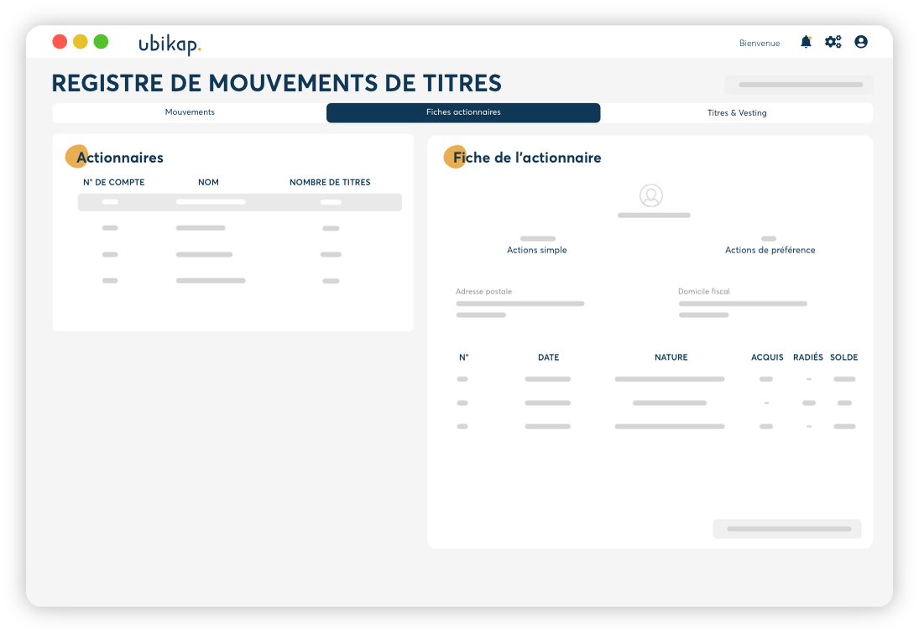Switch to the Mouvements tab

190,112
